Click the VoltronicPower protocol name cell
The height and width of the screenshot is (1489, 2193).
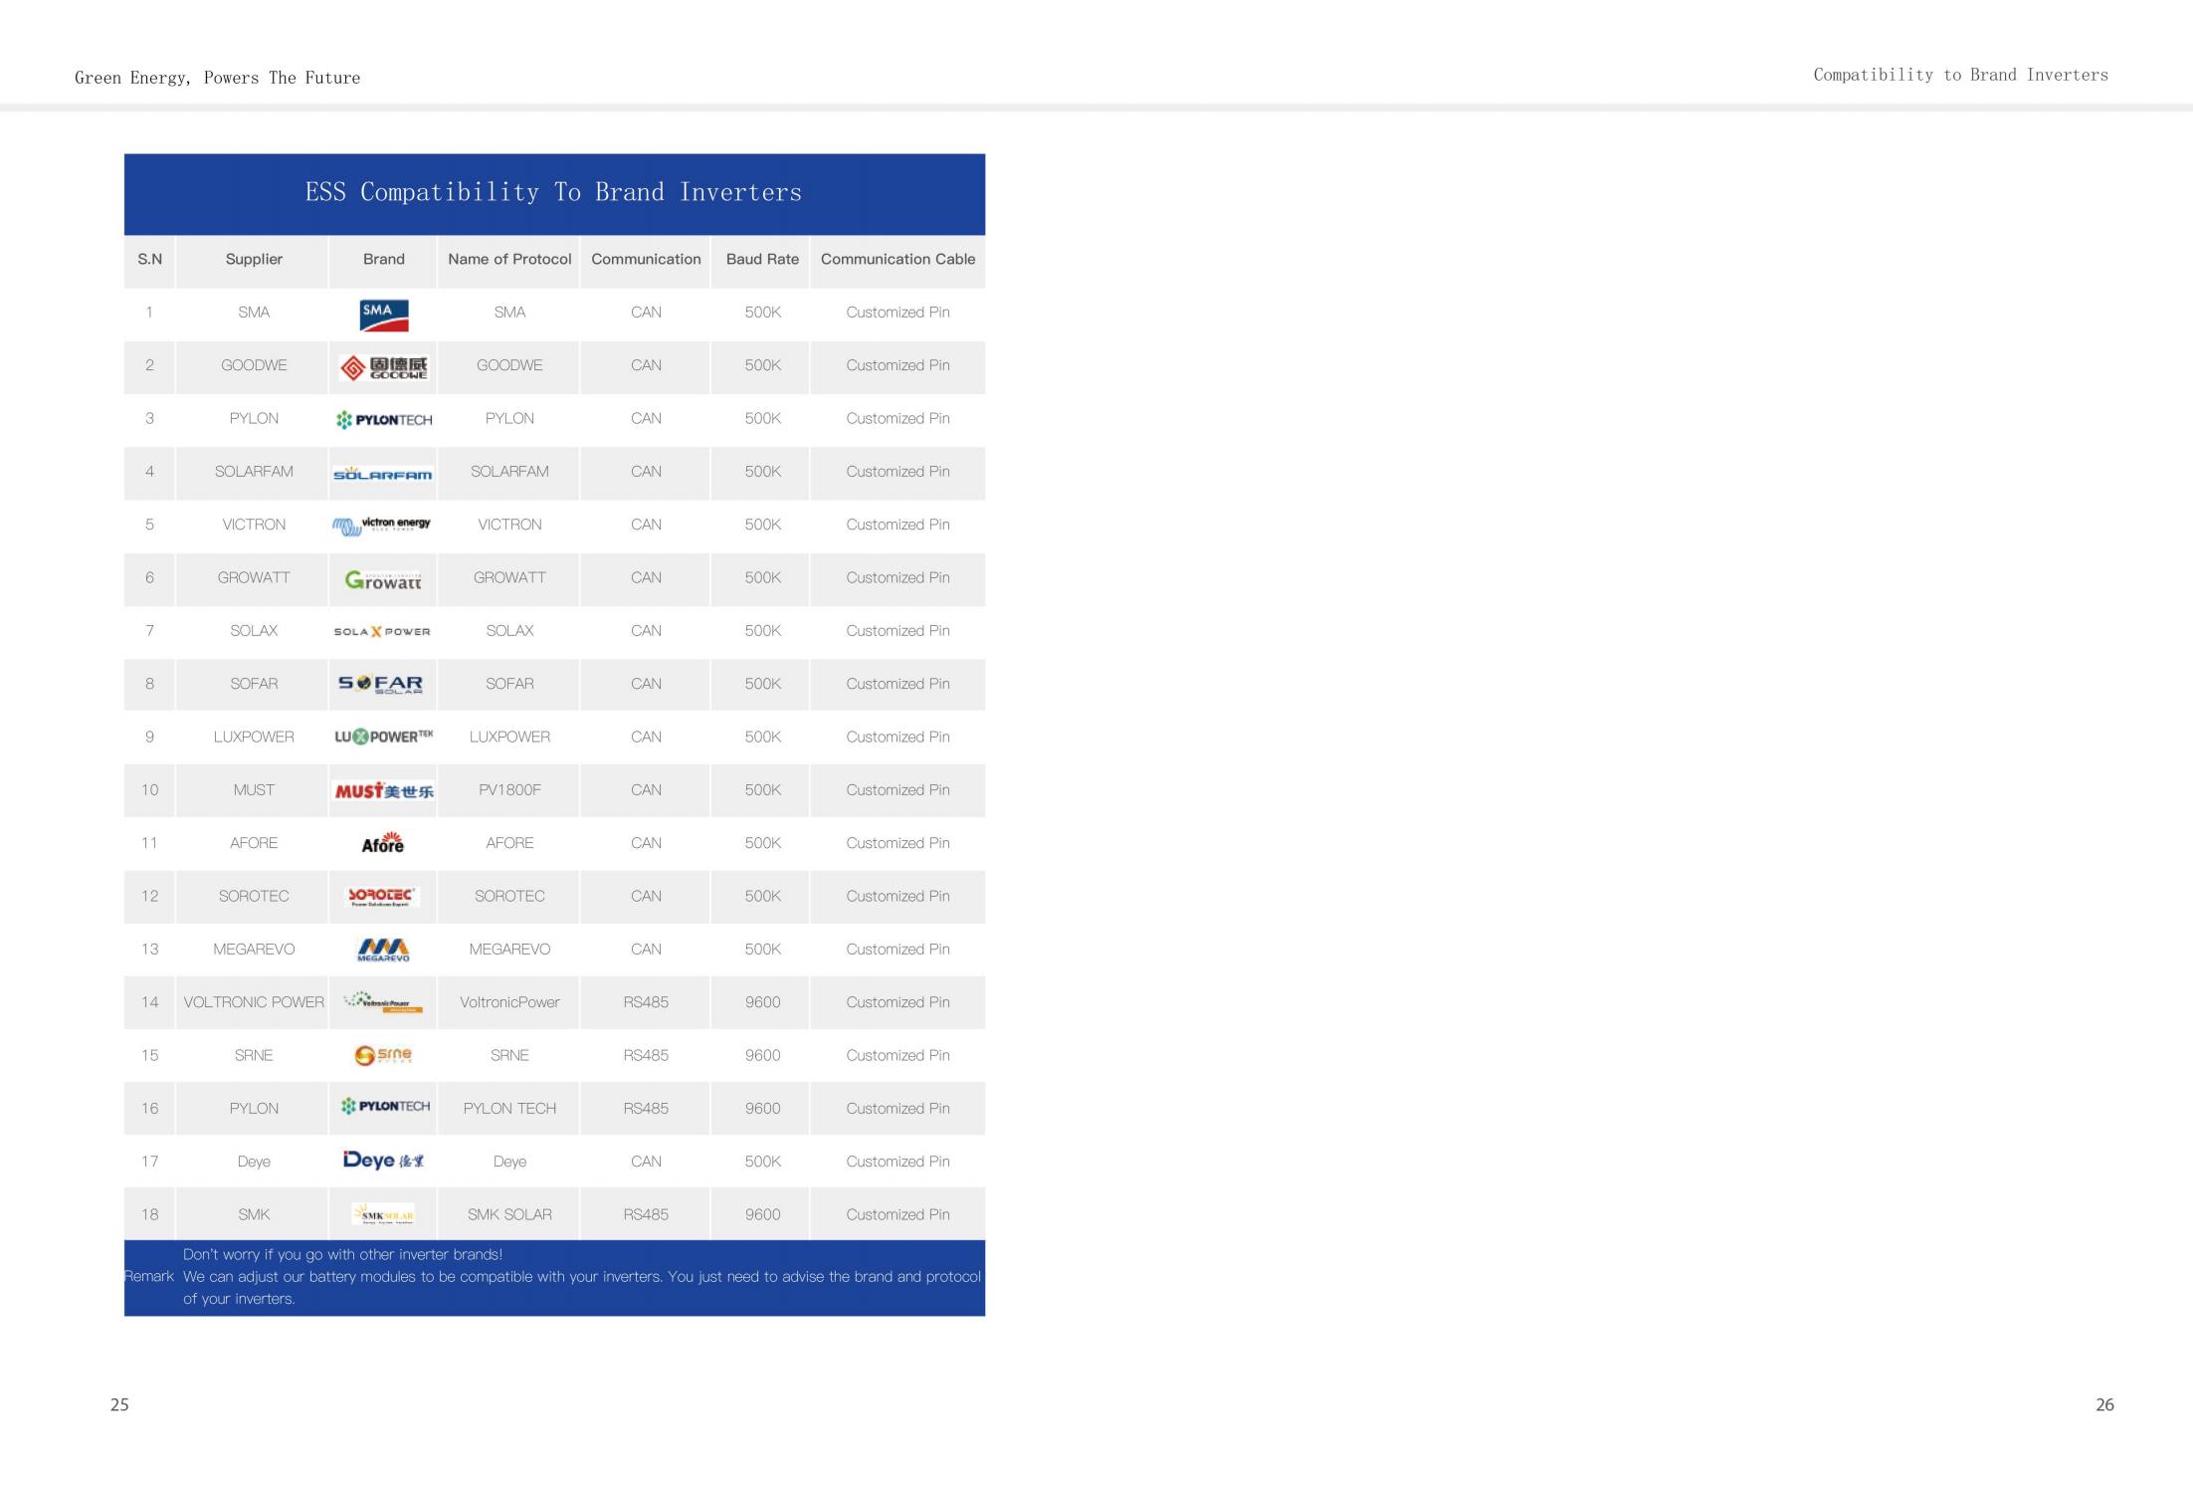(509, 1002)
